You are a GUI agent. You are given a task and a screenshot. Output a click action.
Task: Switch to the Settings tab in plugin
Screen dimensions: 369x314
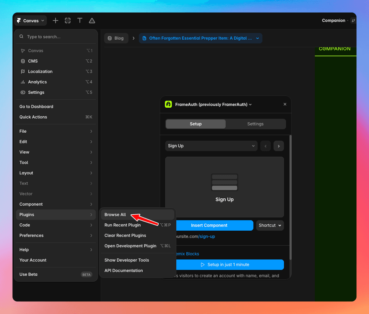(255, 124)
